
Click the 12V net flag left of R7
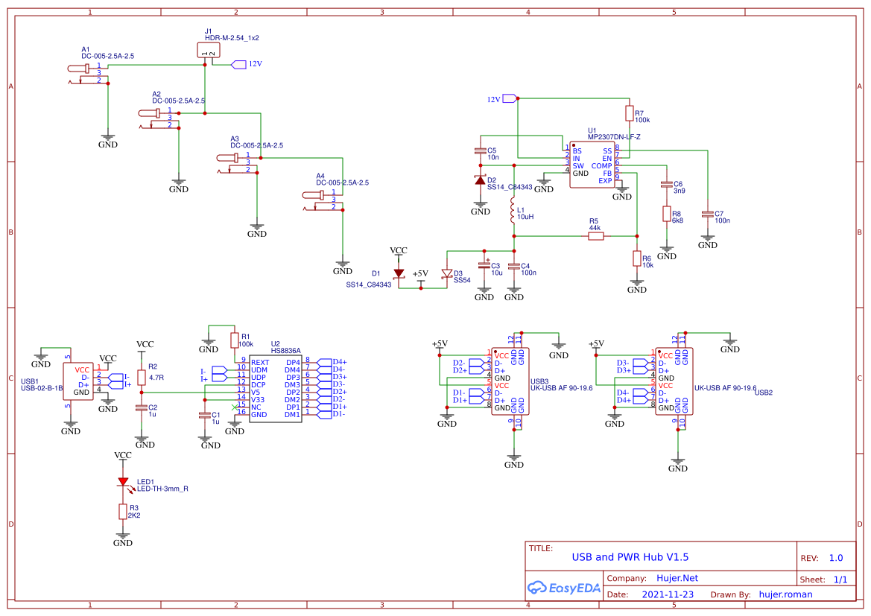click(510, 99)
